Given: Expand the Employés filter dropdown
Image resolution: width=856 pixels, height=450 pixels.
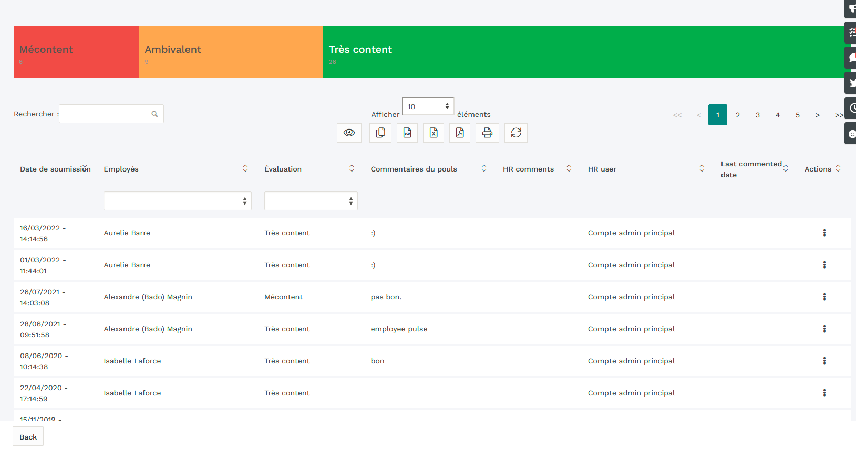Looking at the screenshot, I should (178, 201).
